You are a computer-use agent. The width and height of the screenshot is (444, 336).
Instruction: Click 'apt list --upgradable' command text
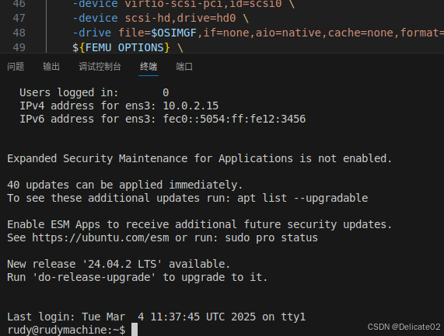[x=302, y=198]
